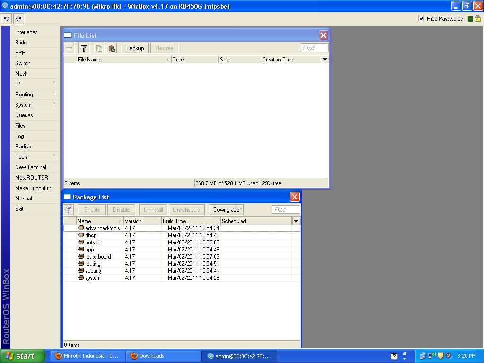Open the Manual entry
484x363 pixels.
tap(35, 199)
